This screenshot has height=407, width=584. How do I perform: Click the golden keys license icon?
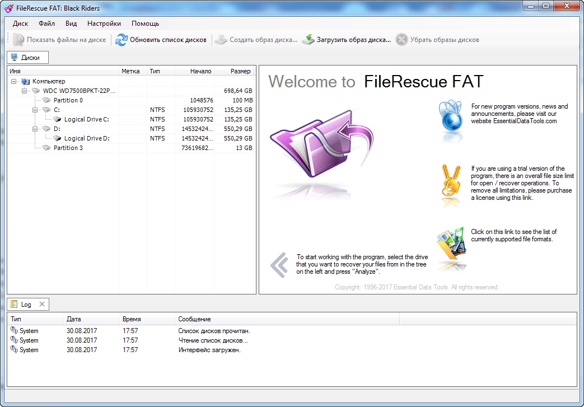(x=450, y=181)
